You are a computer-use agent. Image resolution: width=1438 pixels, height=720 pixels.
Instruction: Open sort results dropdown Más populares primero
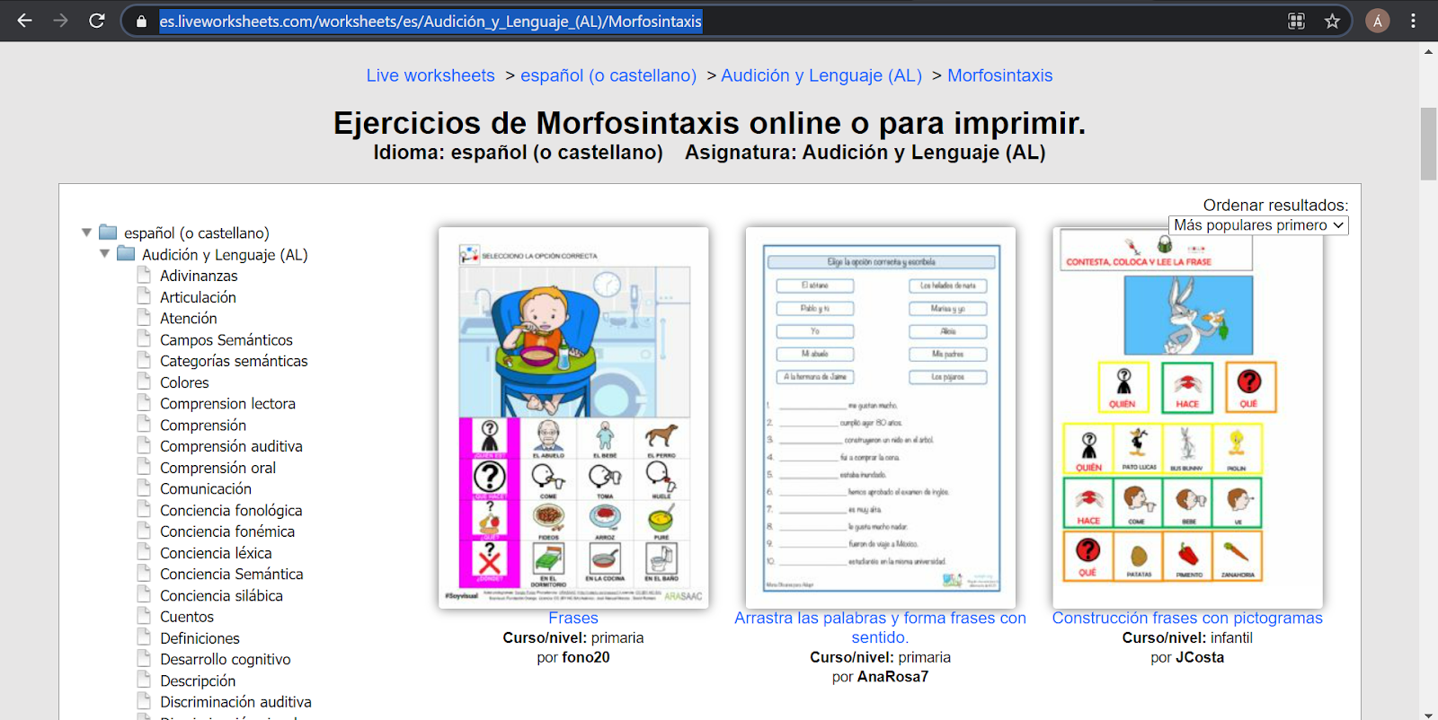pyautogui.click(x=1258, y=225)
